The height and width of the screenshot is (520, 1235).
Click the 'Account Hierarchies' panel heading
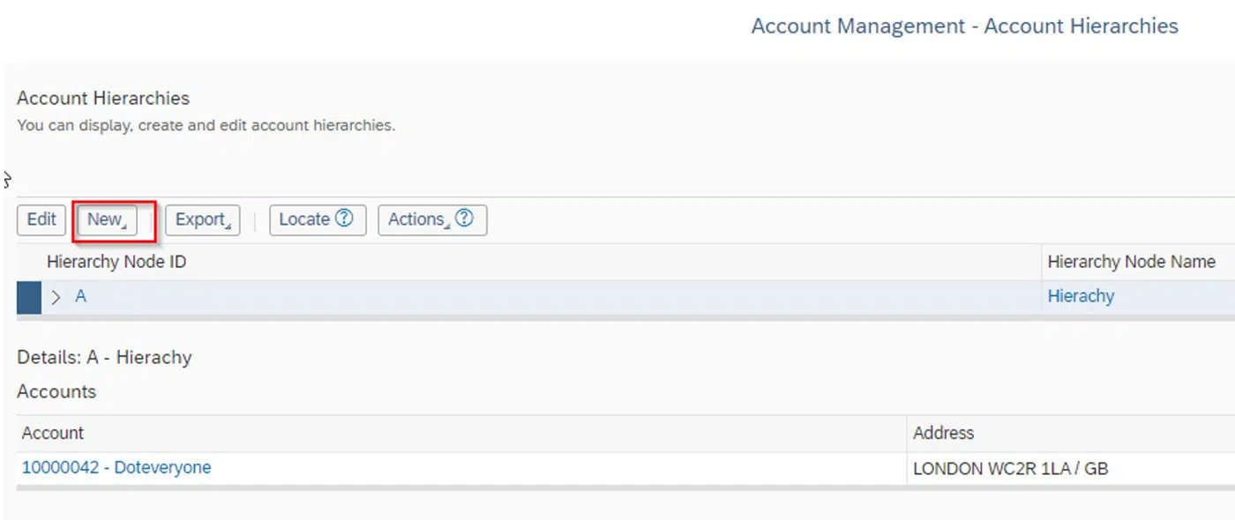coord(103,98)
